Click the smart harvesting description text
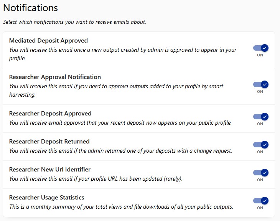Viewport: 280px width, 221px height. point(116,91)
